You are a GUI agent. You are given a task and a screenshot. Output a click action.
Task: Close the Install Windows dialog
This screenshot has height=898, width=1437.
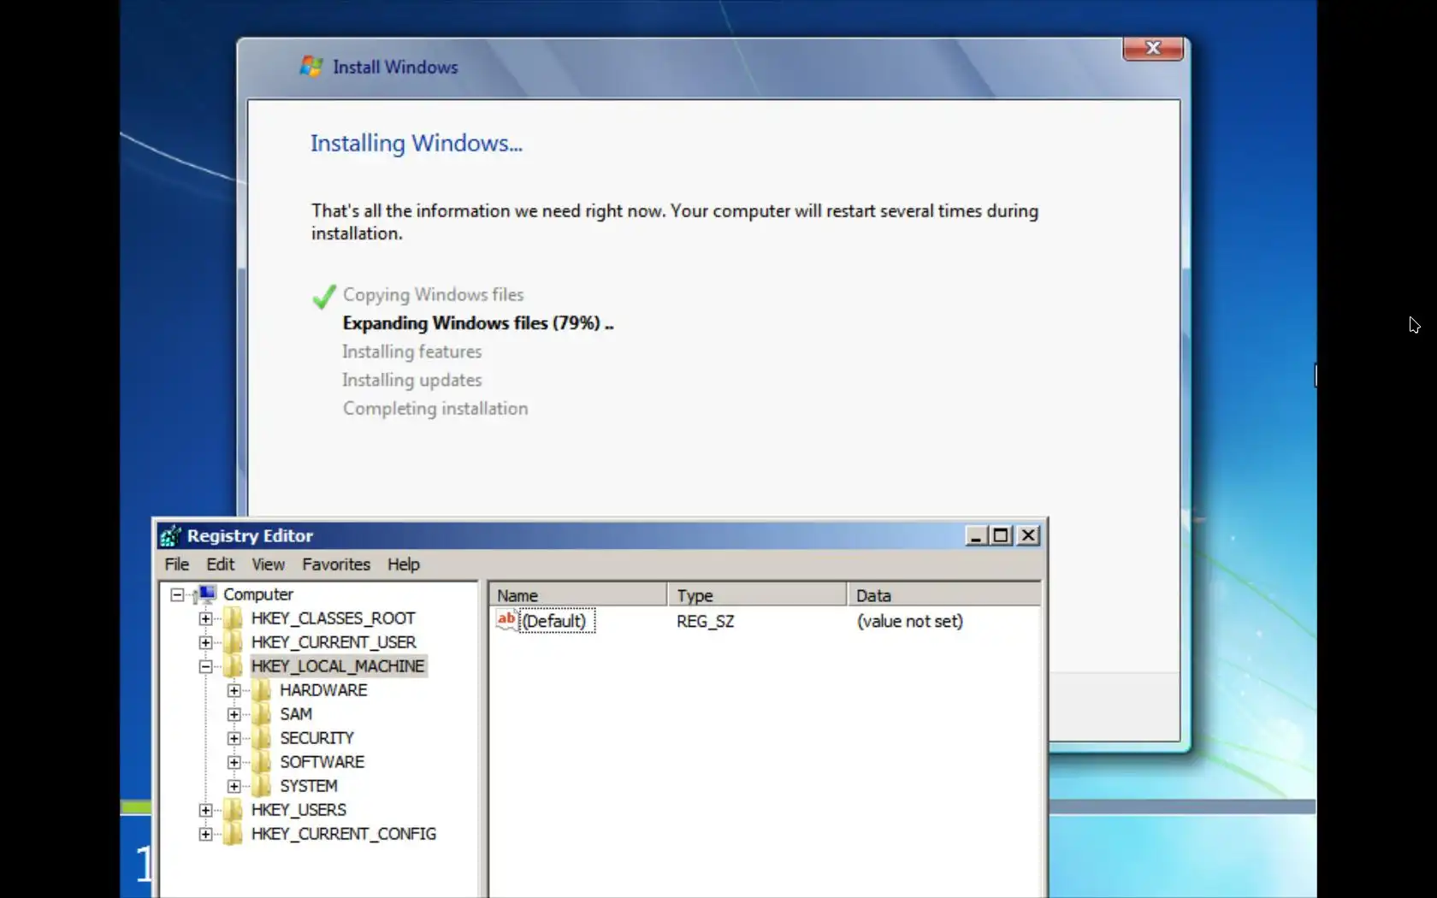[1153, 48]
